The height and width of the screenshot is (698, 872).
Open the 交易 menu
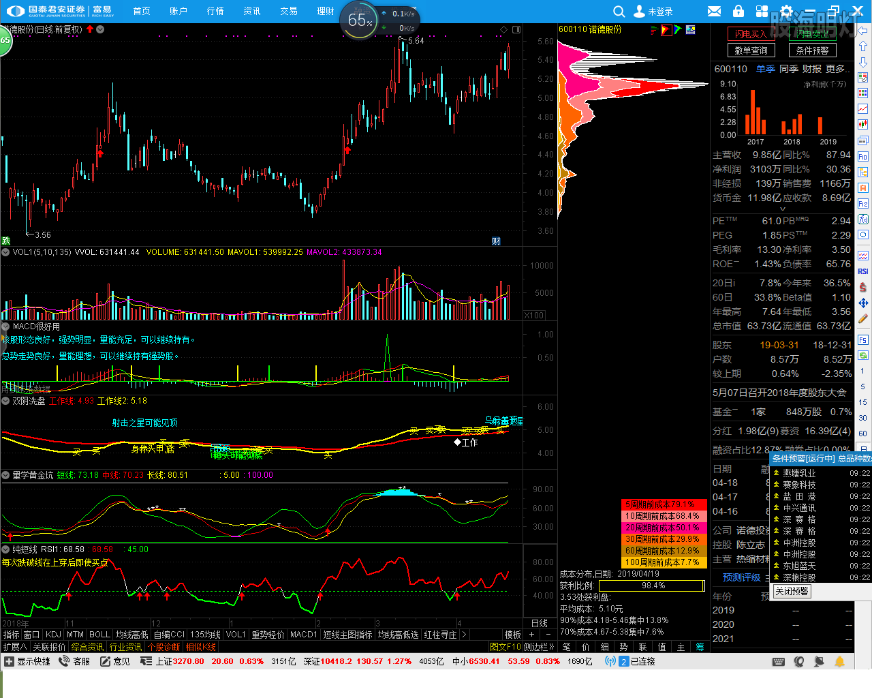[x=289, y=11]
